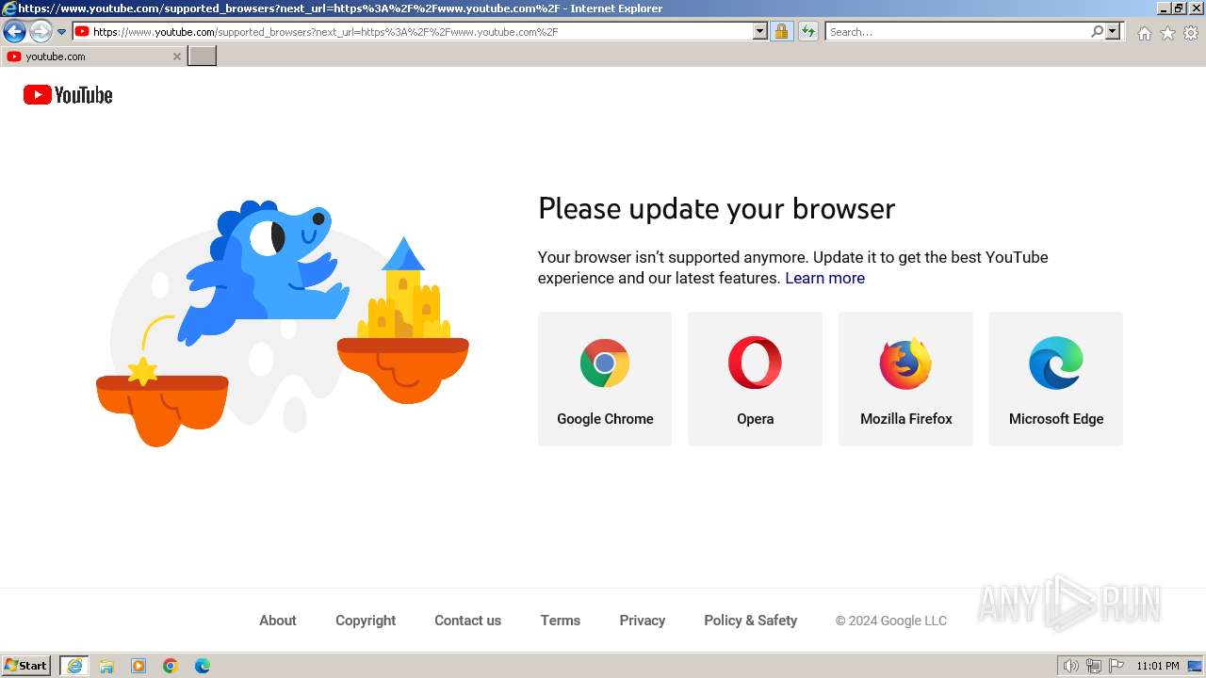Click the dinosaur illustration
Screen dimensions: 1206x678
tap(264, 273)
